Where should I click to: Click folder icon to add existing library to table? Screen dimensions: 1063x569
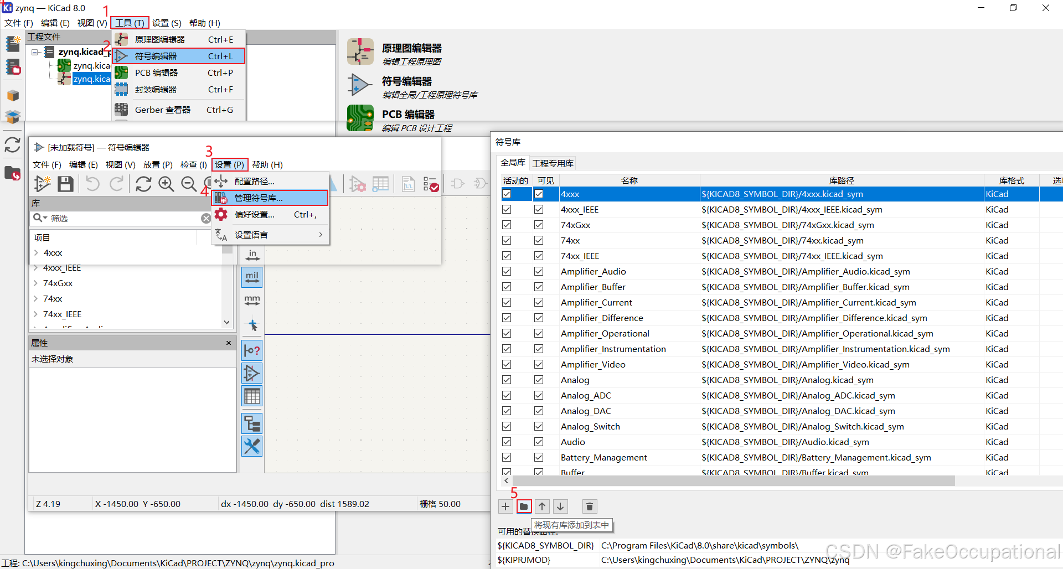524,506
